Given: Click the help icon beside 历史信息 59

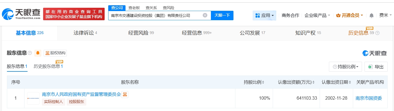Looking at the screenshot, I should [x=377, y=33].
